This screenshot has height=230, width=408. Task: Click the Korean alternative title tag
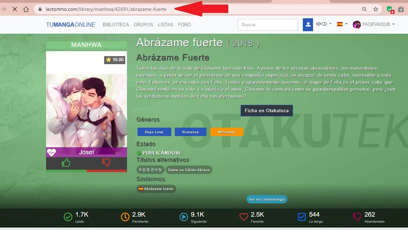[x=151, y=170]
